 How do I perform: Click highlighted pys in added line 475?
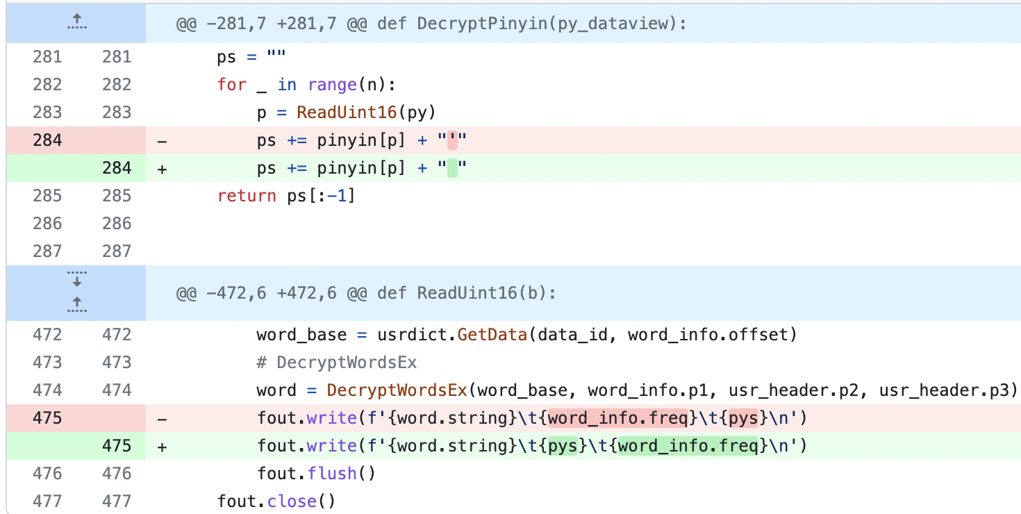(562, 446)
